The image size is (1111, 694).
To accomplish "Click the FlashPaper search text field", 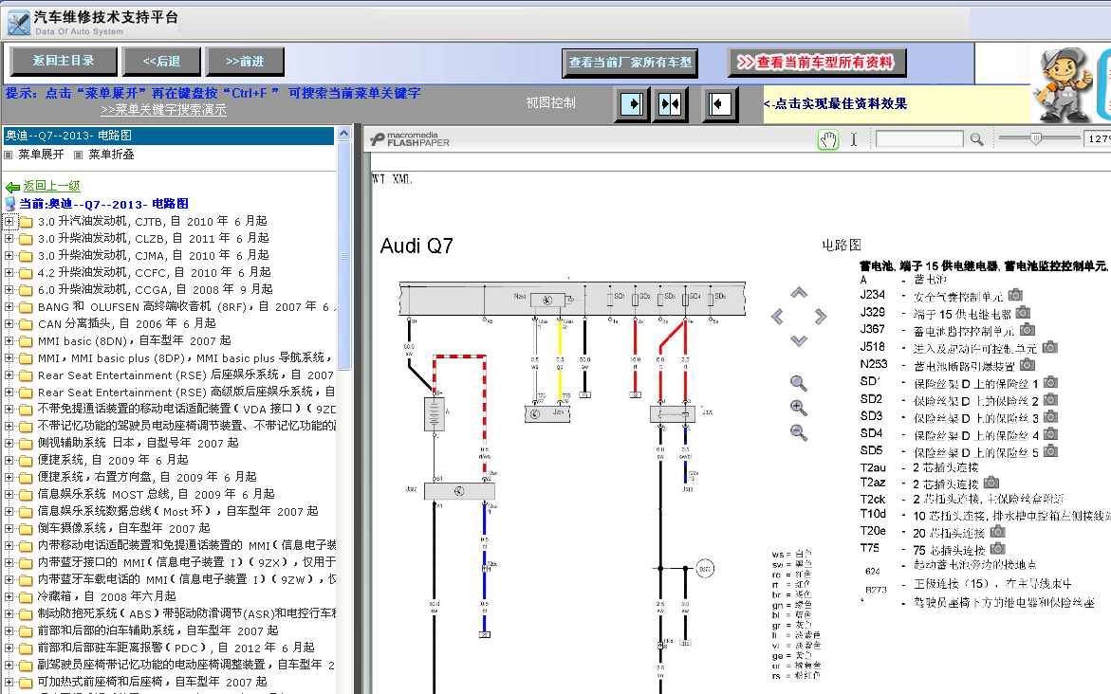I will point(918,139).
